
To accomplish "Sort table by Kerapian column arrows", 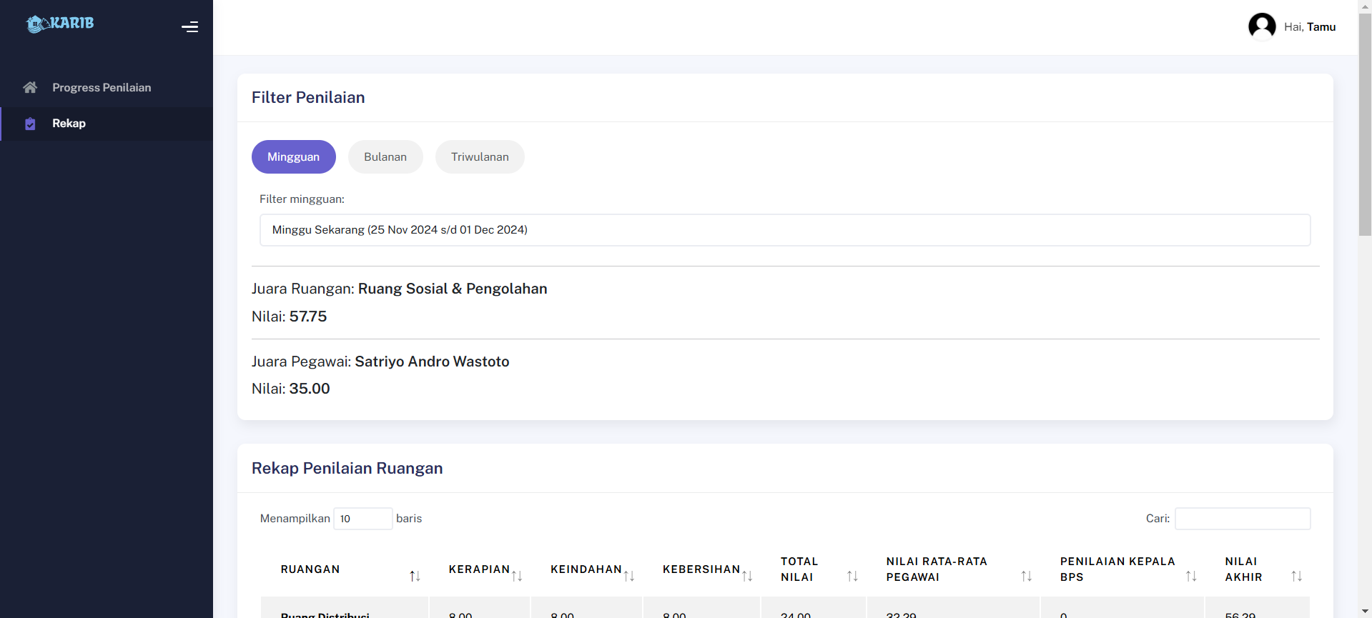I will pos(517,576).
